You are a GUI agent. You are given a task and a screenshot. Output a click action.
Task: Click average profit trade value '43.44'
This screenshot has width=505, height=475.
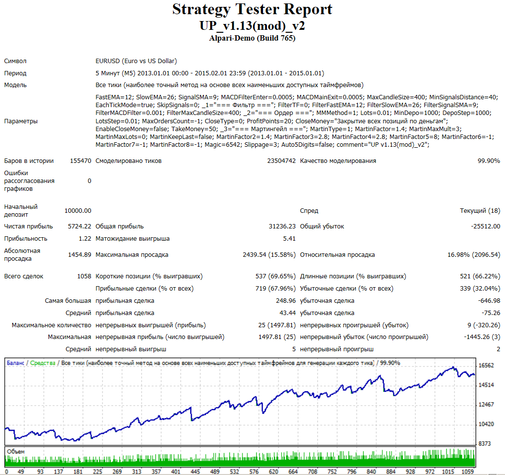287,313
